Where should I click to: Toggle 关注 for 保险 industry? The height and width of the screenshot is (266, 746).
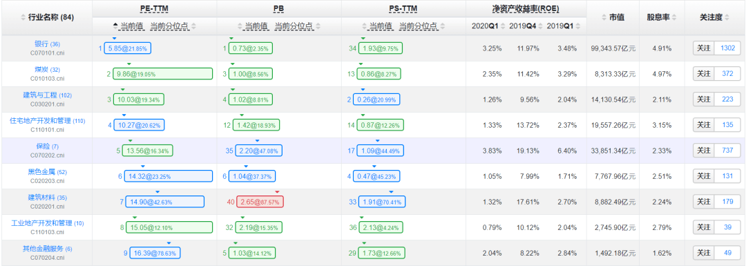(704, 151)
